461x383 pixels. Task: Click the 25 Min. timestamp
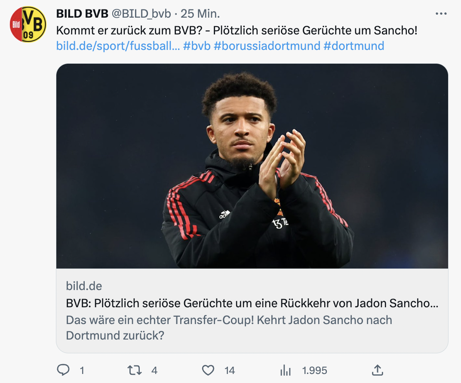click(200, 14)
